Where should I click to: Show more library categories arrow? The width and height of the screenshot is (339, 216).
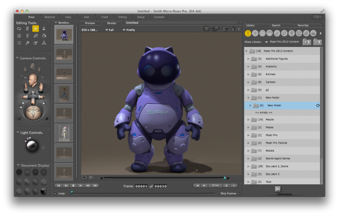pyautogui.click(x=320, y=33)
